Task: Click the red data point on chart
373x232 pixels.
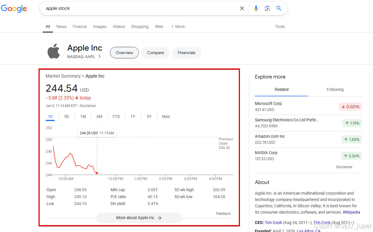Action: pos(97,173)
